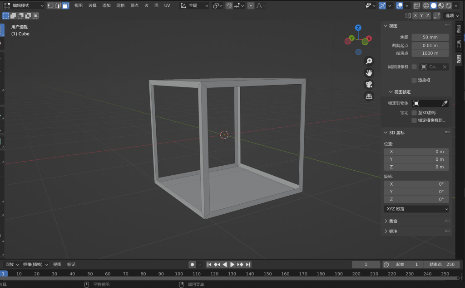465x288 pixels.
Task: Switch to the 工具 sidebar tab
Action: tap(459, 44)
